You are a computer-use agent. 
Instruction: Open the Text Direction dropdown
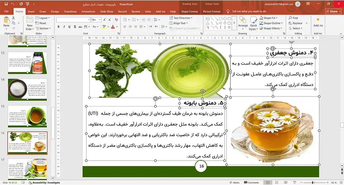tap(181, 18)
